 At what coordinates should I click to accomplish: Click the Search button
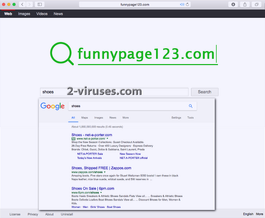[x=205, y=92]
